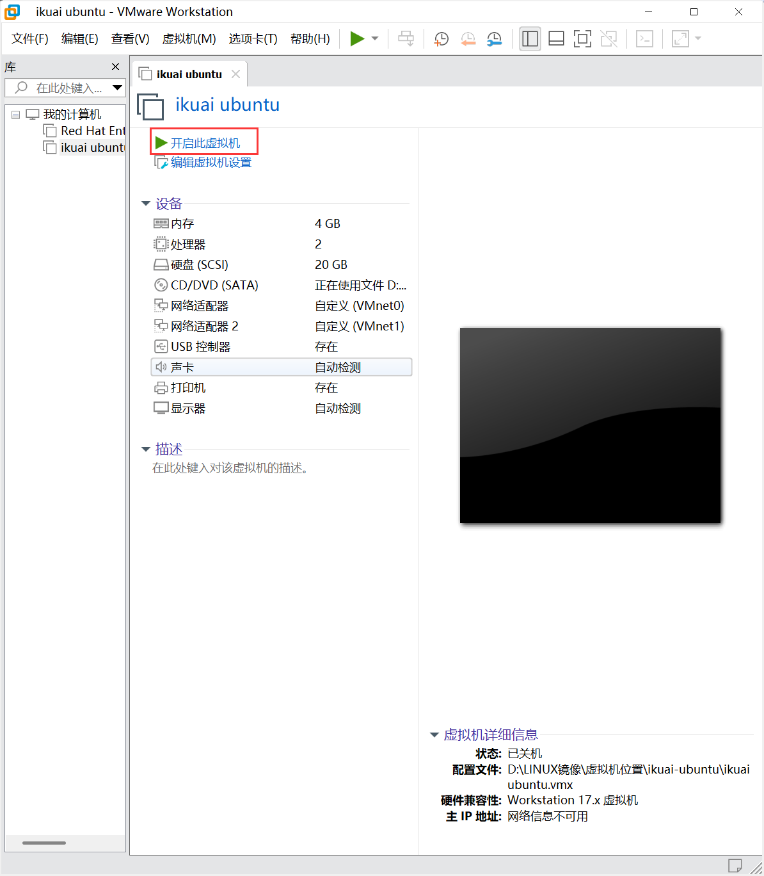Collapse the 描述 section
Screen dimensions: 764x876
pos(146,450)
